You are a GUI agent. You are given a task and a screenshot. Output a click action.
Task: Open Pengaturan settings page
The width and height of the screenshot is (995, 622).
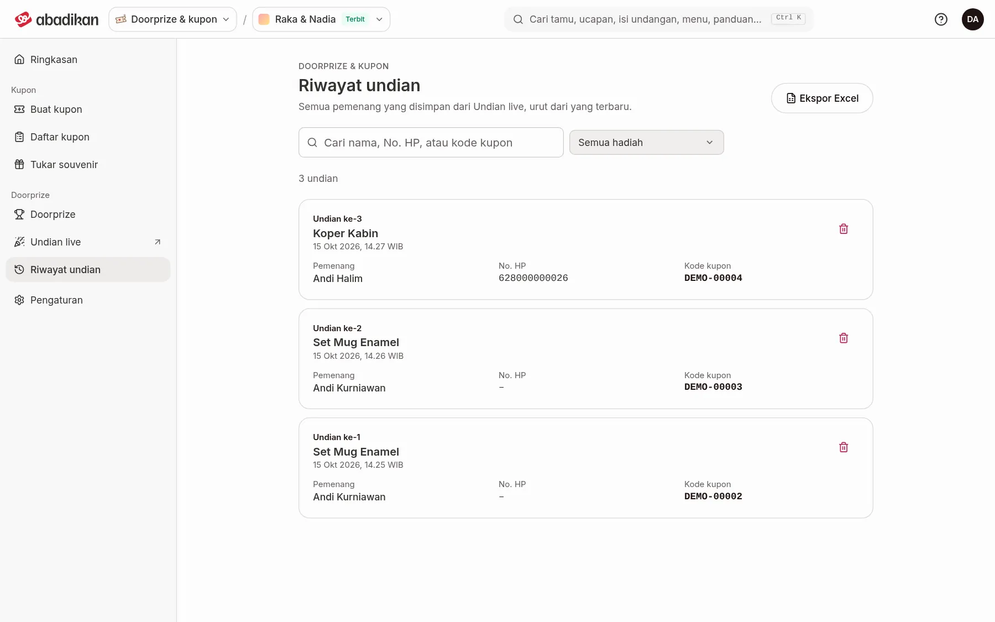[x=88, y=300]
